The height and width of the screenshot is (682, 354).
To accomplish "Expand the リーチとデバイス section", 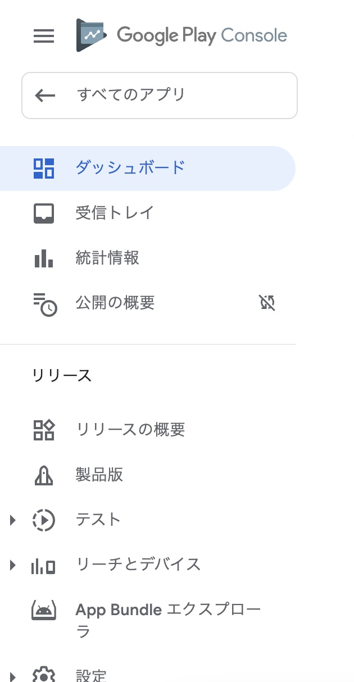I will [x=13, y=565].
